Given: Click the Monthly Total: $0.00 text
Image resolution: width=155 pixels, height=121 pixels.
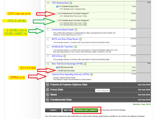Looking at the screenshot, I should (142, 104).
